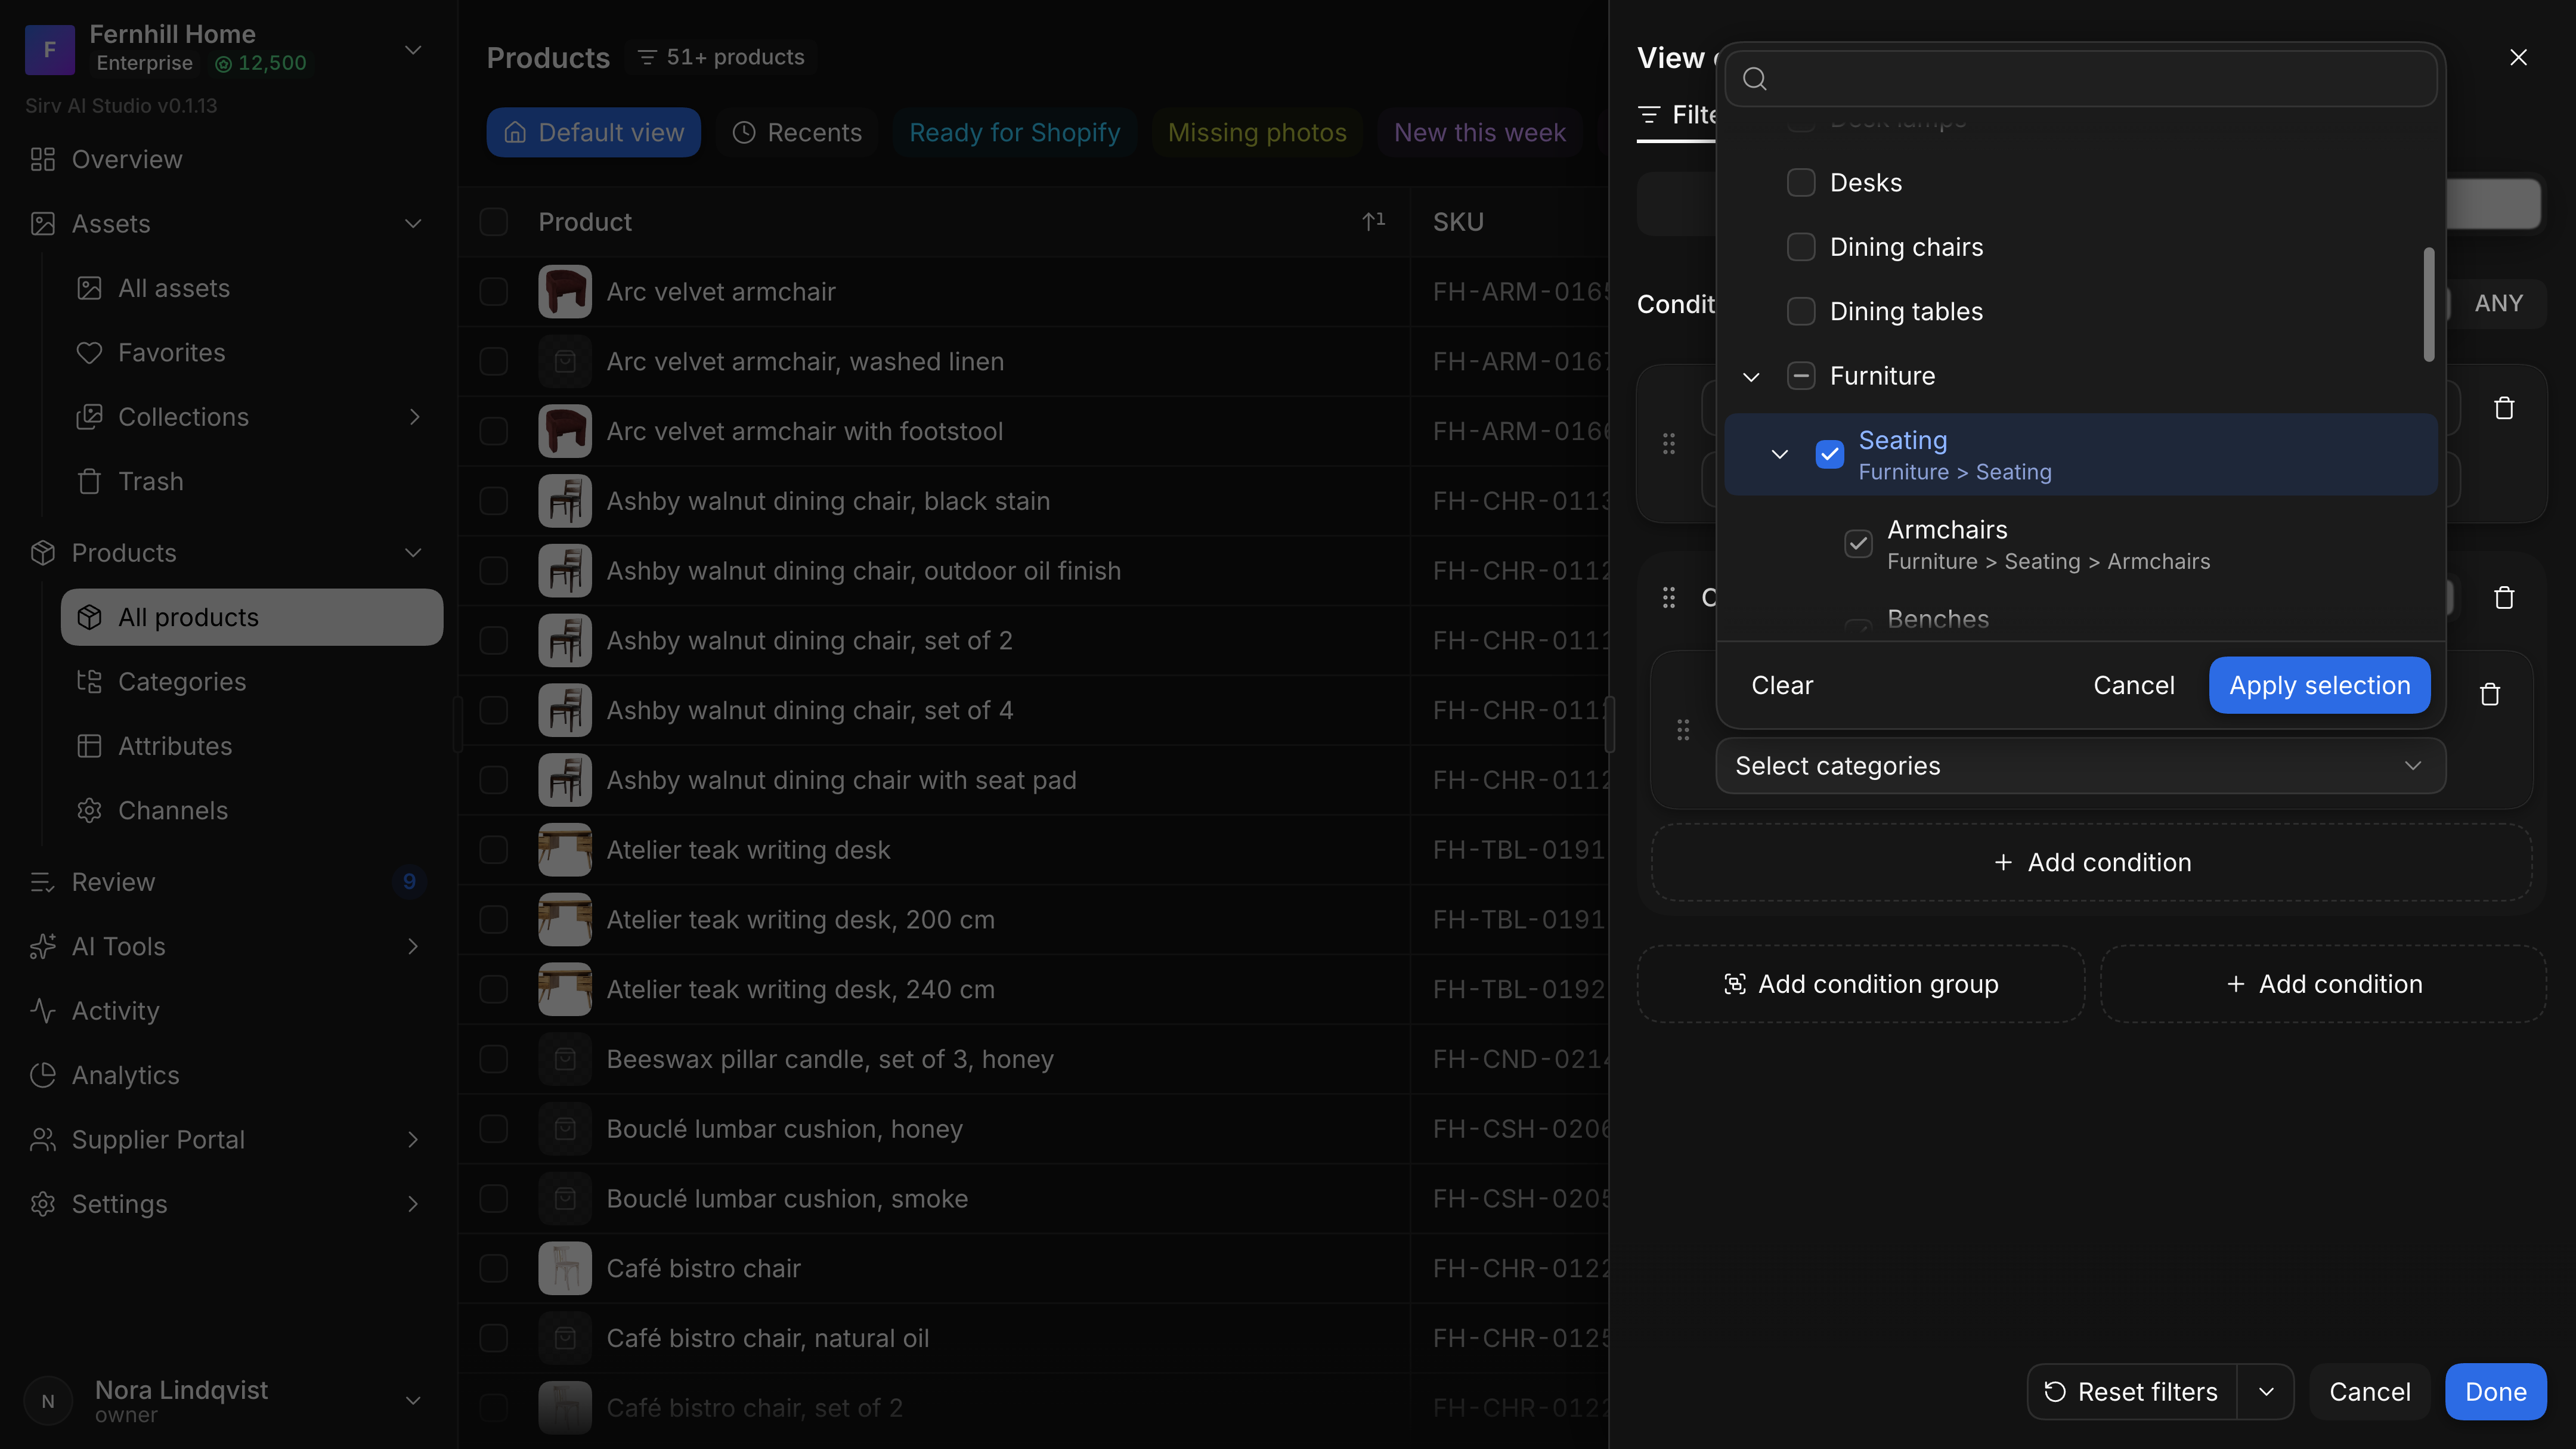Click the search magnifier icon in category picker

pos(1755,79)
